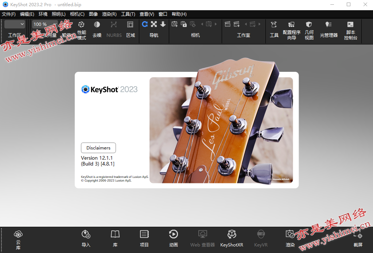
Task: Open the 100 % zoom dropdown
Action: pos(45,24)
